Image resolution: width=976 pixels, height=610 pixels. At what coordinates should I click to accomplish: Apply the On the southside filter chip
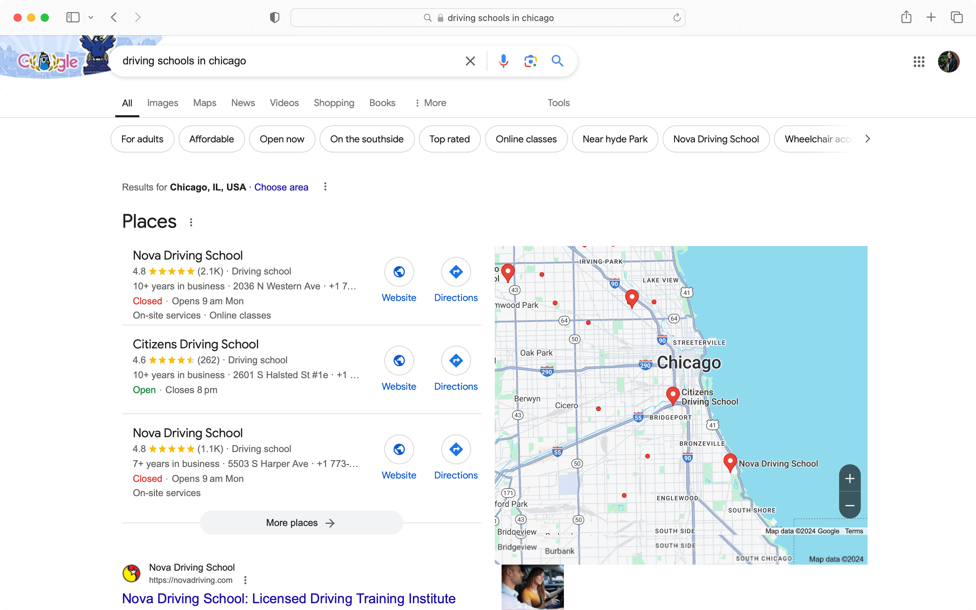367,139
